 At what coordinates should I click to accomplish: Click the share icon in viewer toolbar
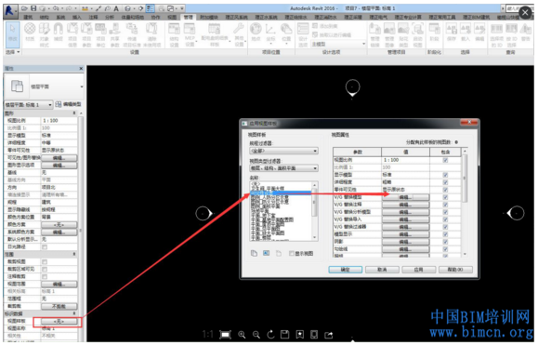(328, 335)
